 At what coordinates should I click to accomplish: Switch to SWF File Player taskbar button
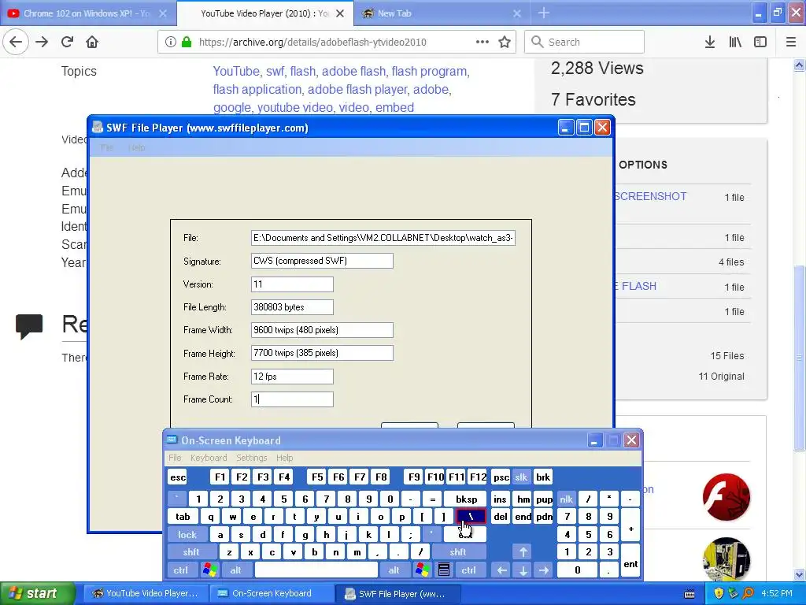[x=396, y=593]
